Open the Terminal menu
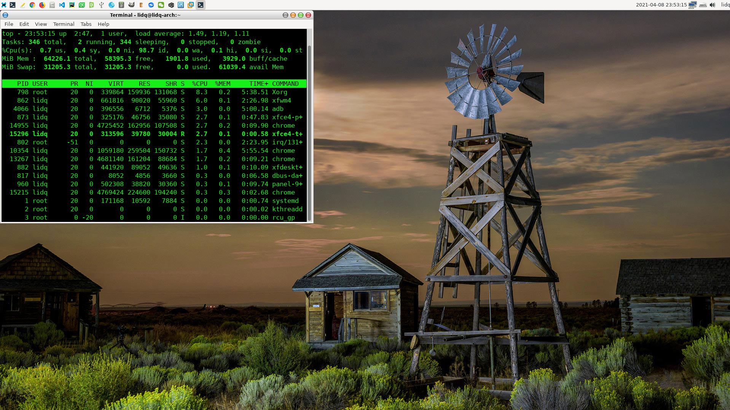730x410 pixels. [x=64, y=24]
